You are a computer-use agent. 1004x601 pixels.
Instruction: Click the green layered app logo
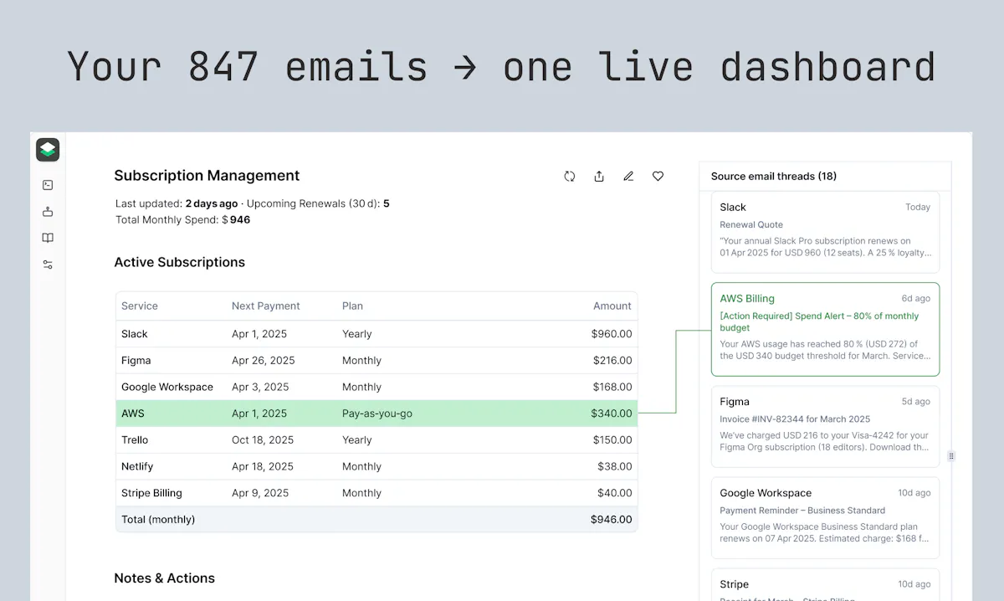48,150
